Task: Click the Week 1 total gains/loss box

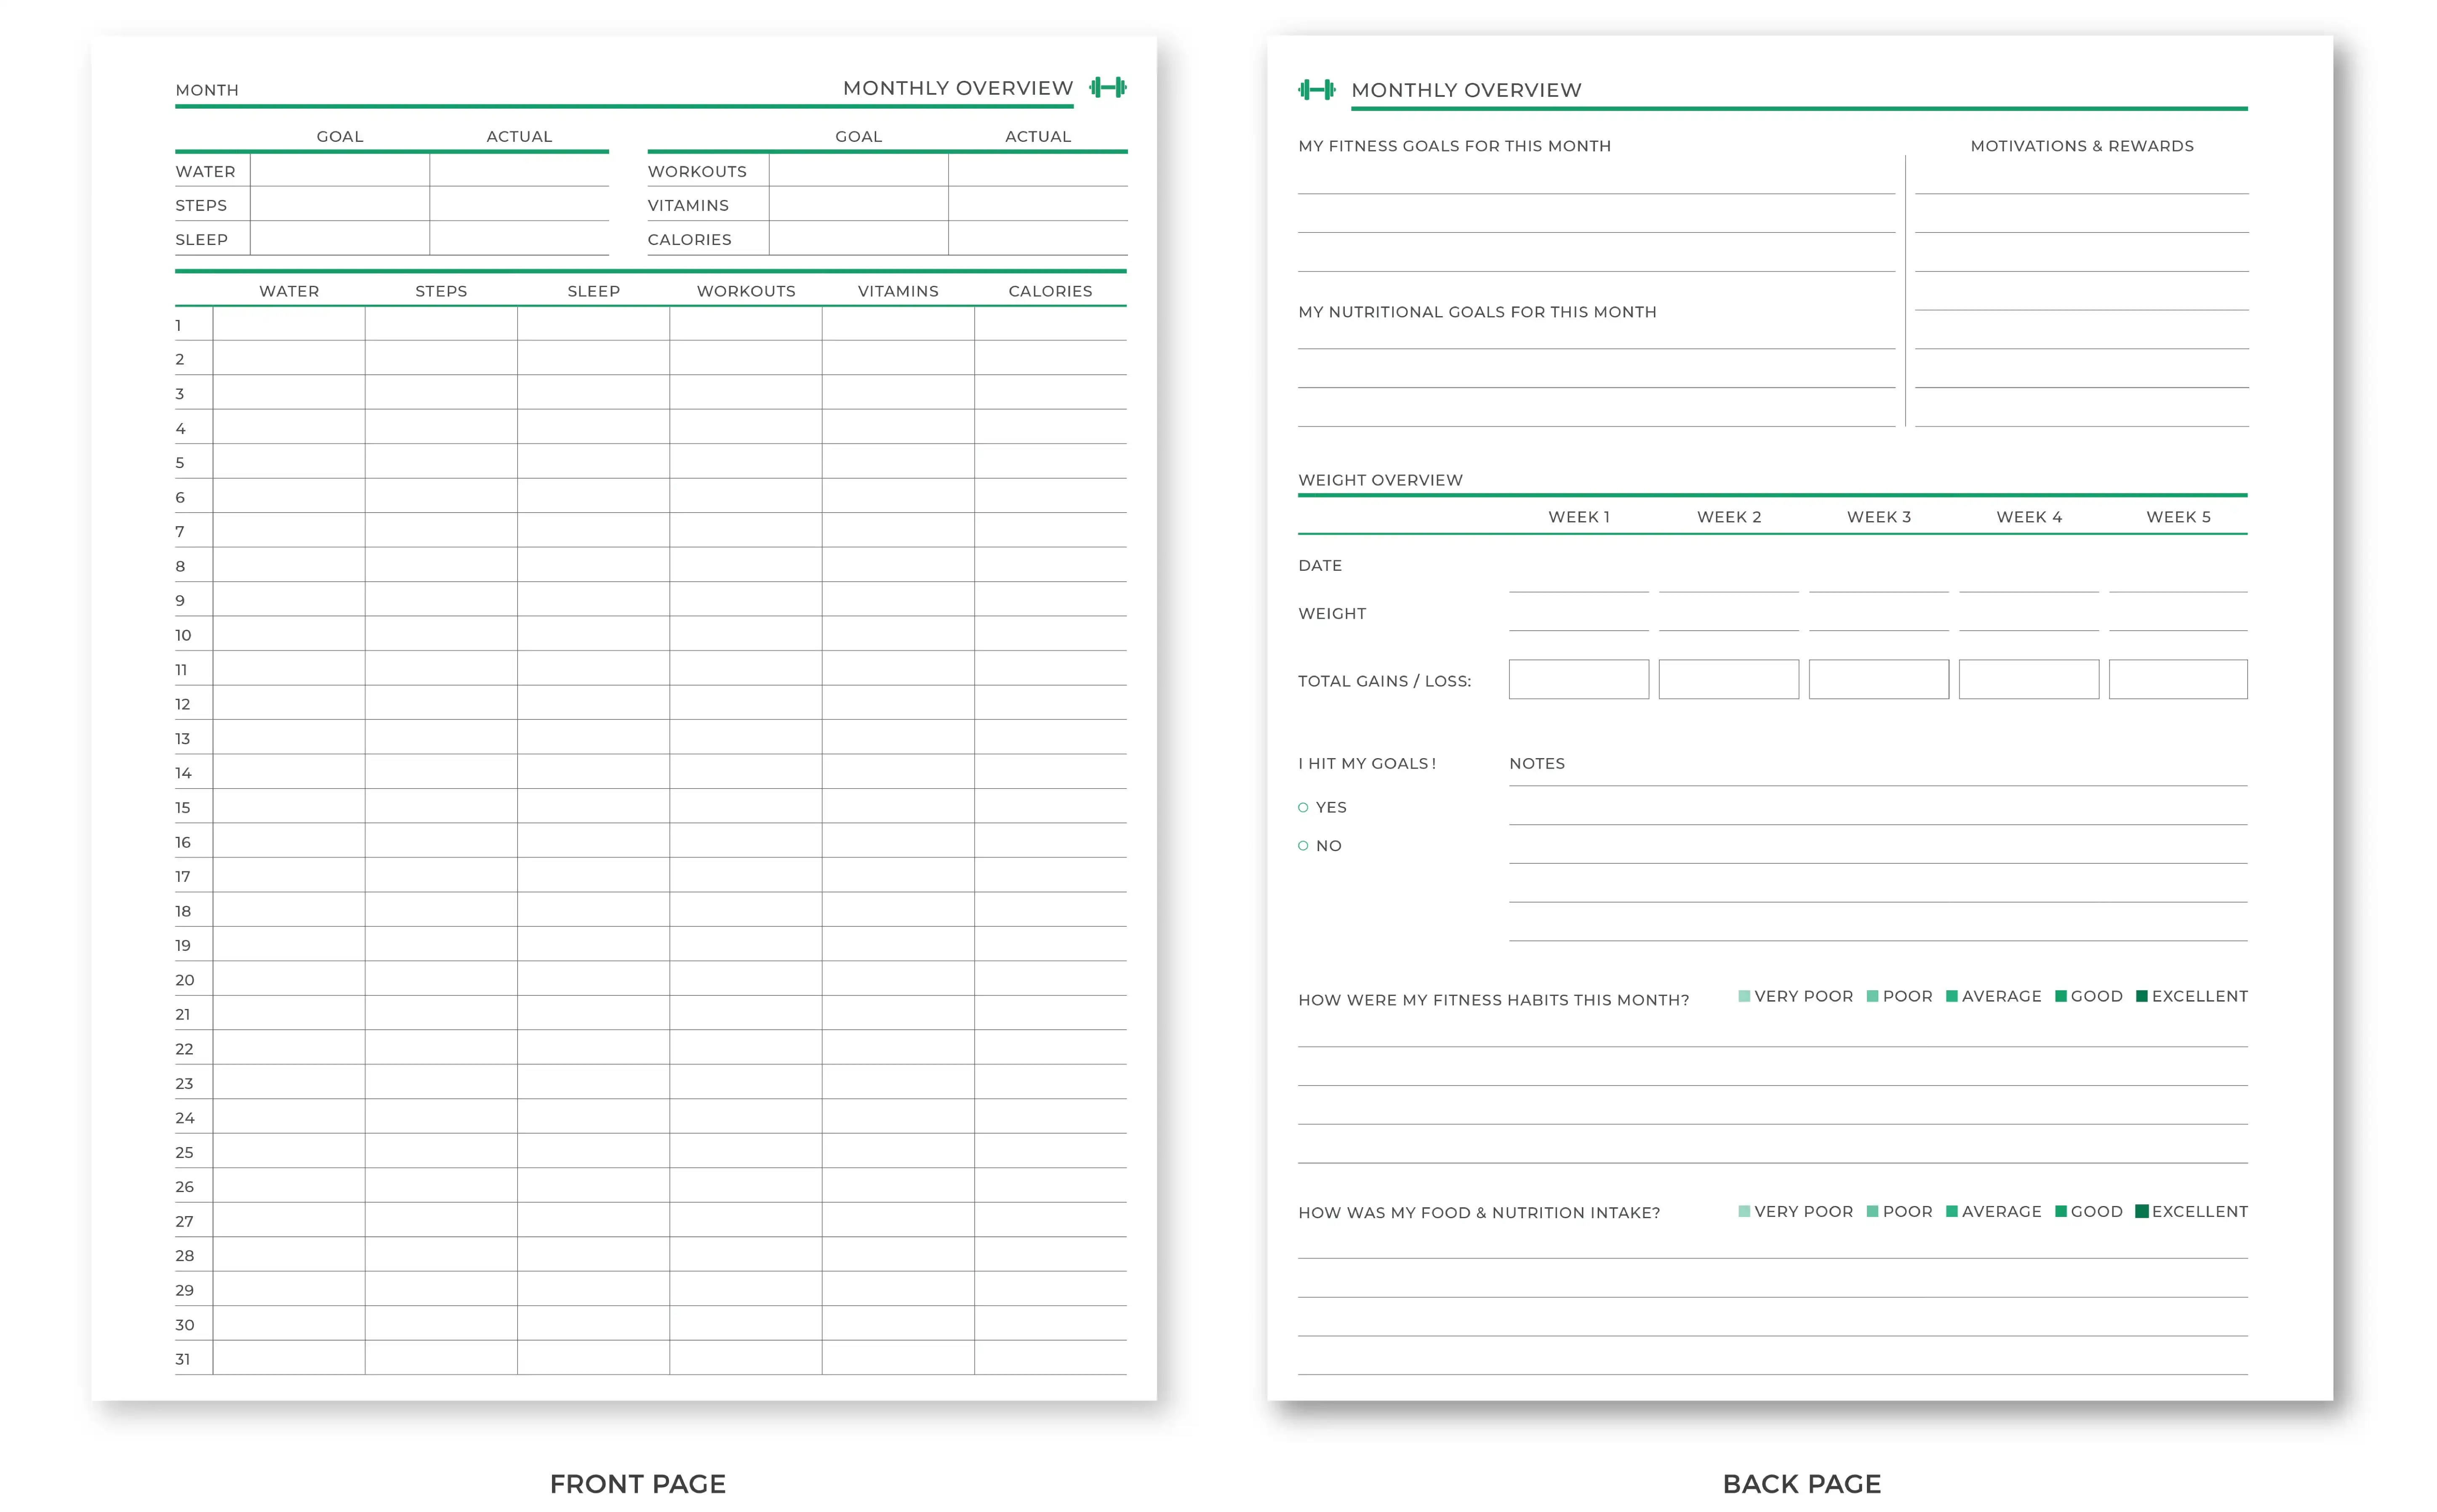Action: [1578, 679]
